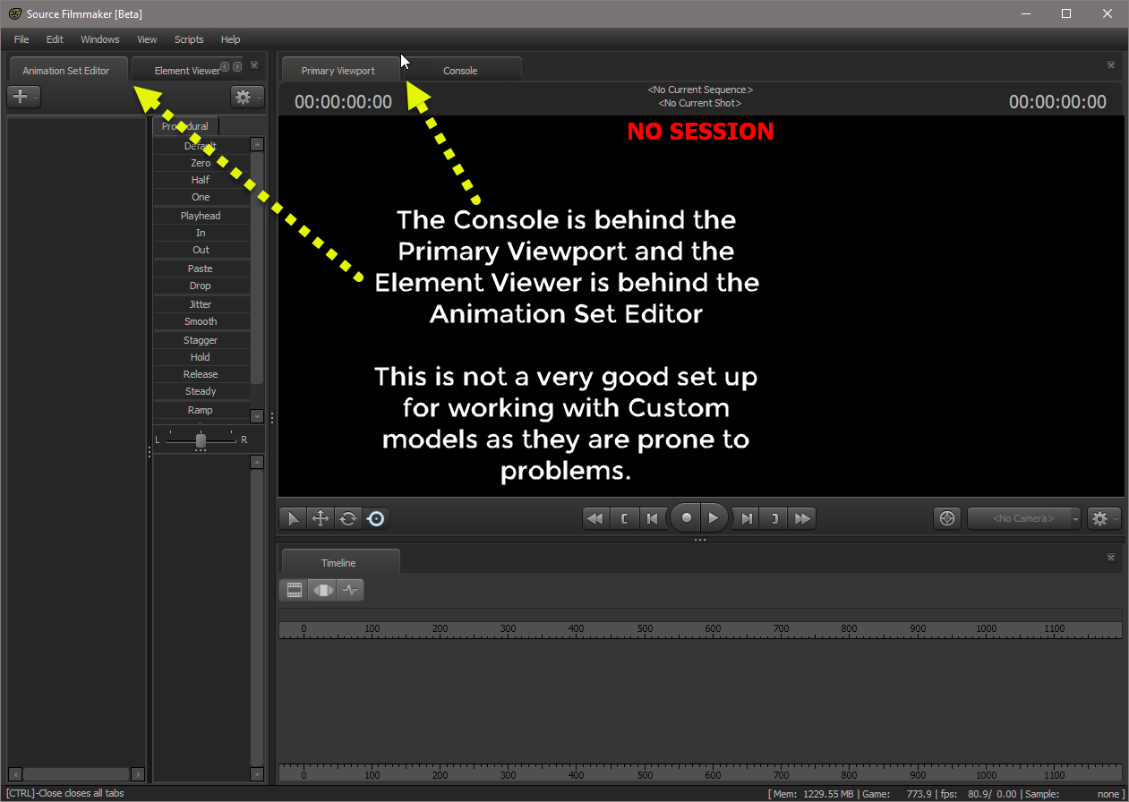Switch to the Animation Set Editor tab
The height and width of the screenshot is (802, 1129).
pos(66,71)
